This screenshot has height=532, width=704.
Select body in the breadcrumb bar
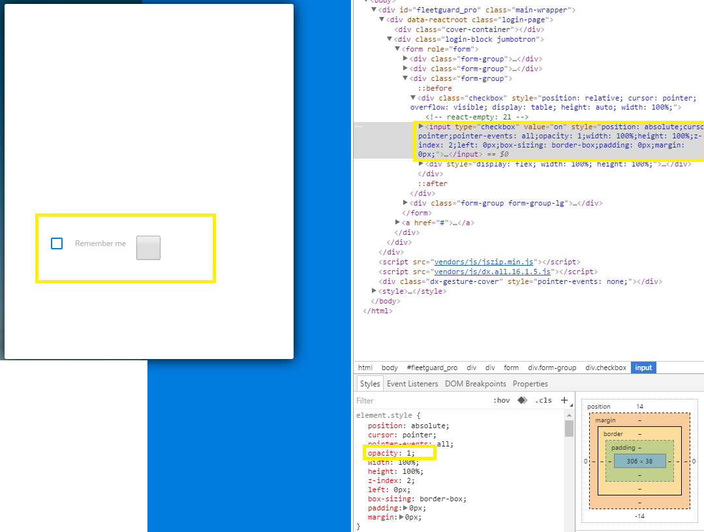(x=390, y=368)
